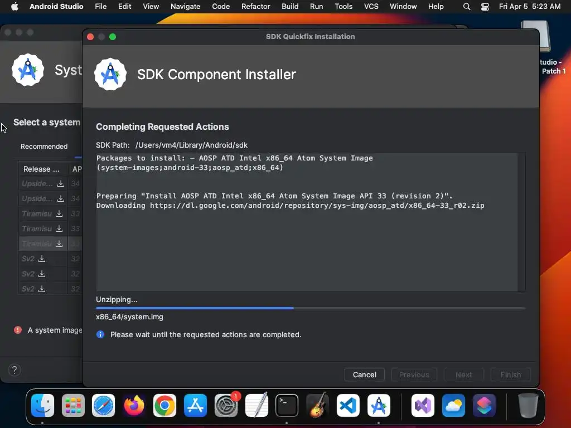Open Visual Studio from the dock
This screenshot has height=428, width=571.
[423, 405]
